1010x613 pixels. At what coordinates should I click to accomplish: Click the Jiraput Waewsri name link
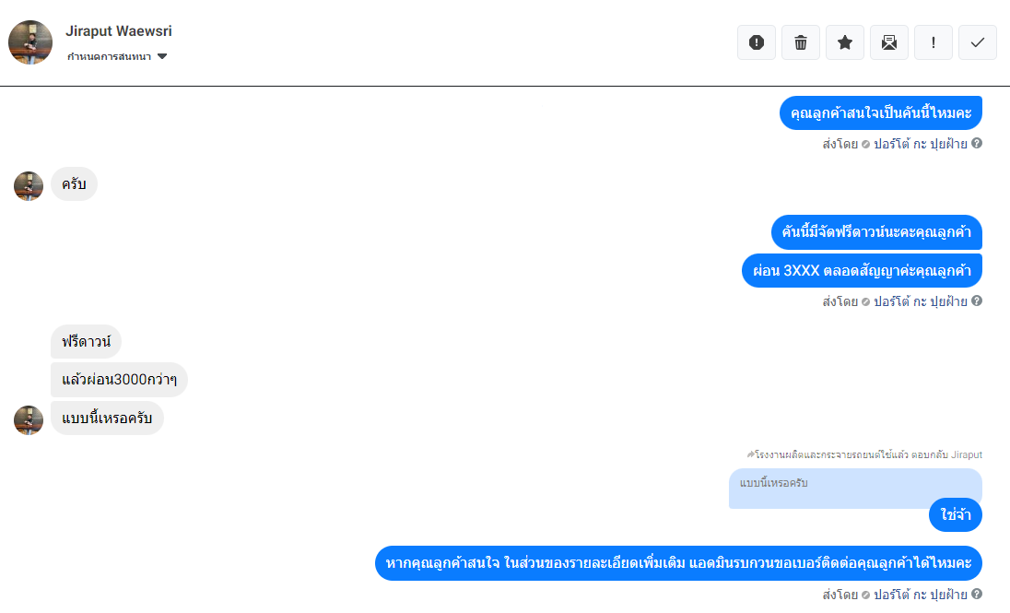pos(119,31)
